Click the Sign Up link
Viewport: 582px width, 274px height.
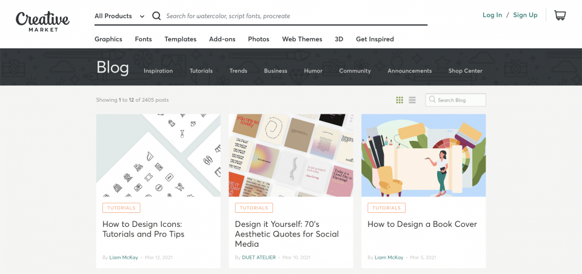click(x=525, y=15)
